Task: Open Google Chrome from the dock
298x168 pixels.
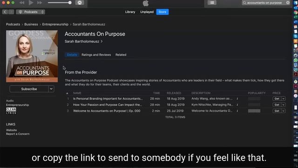Action: 296,13
